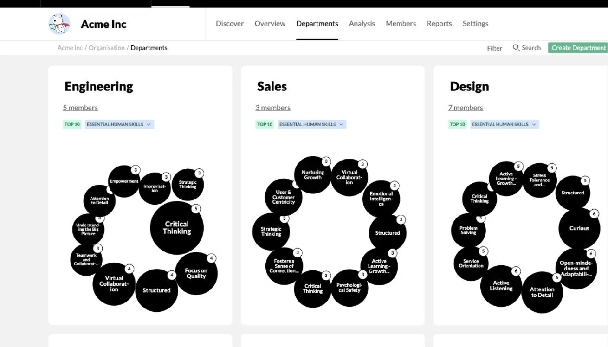Expand Sales' Essential Human Skills dropdown
The width and height of the screenshot is (608, 347).
tap(312, 124)
